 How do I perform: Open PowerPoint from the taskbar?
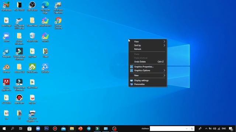(x=80, y=128)
